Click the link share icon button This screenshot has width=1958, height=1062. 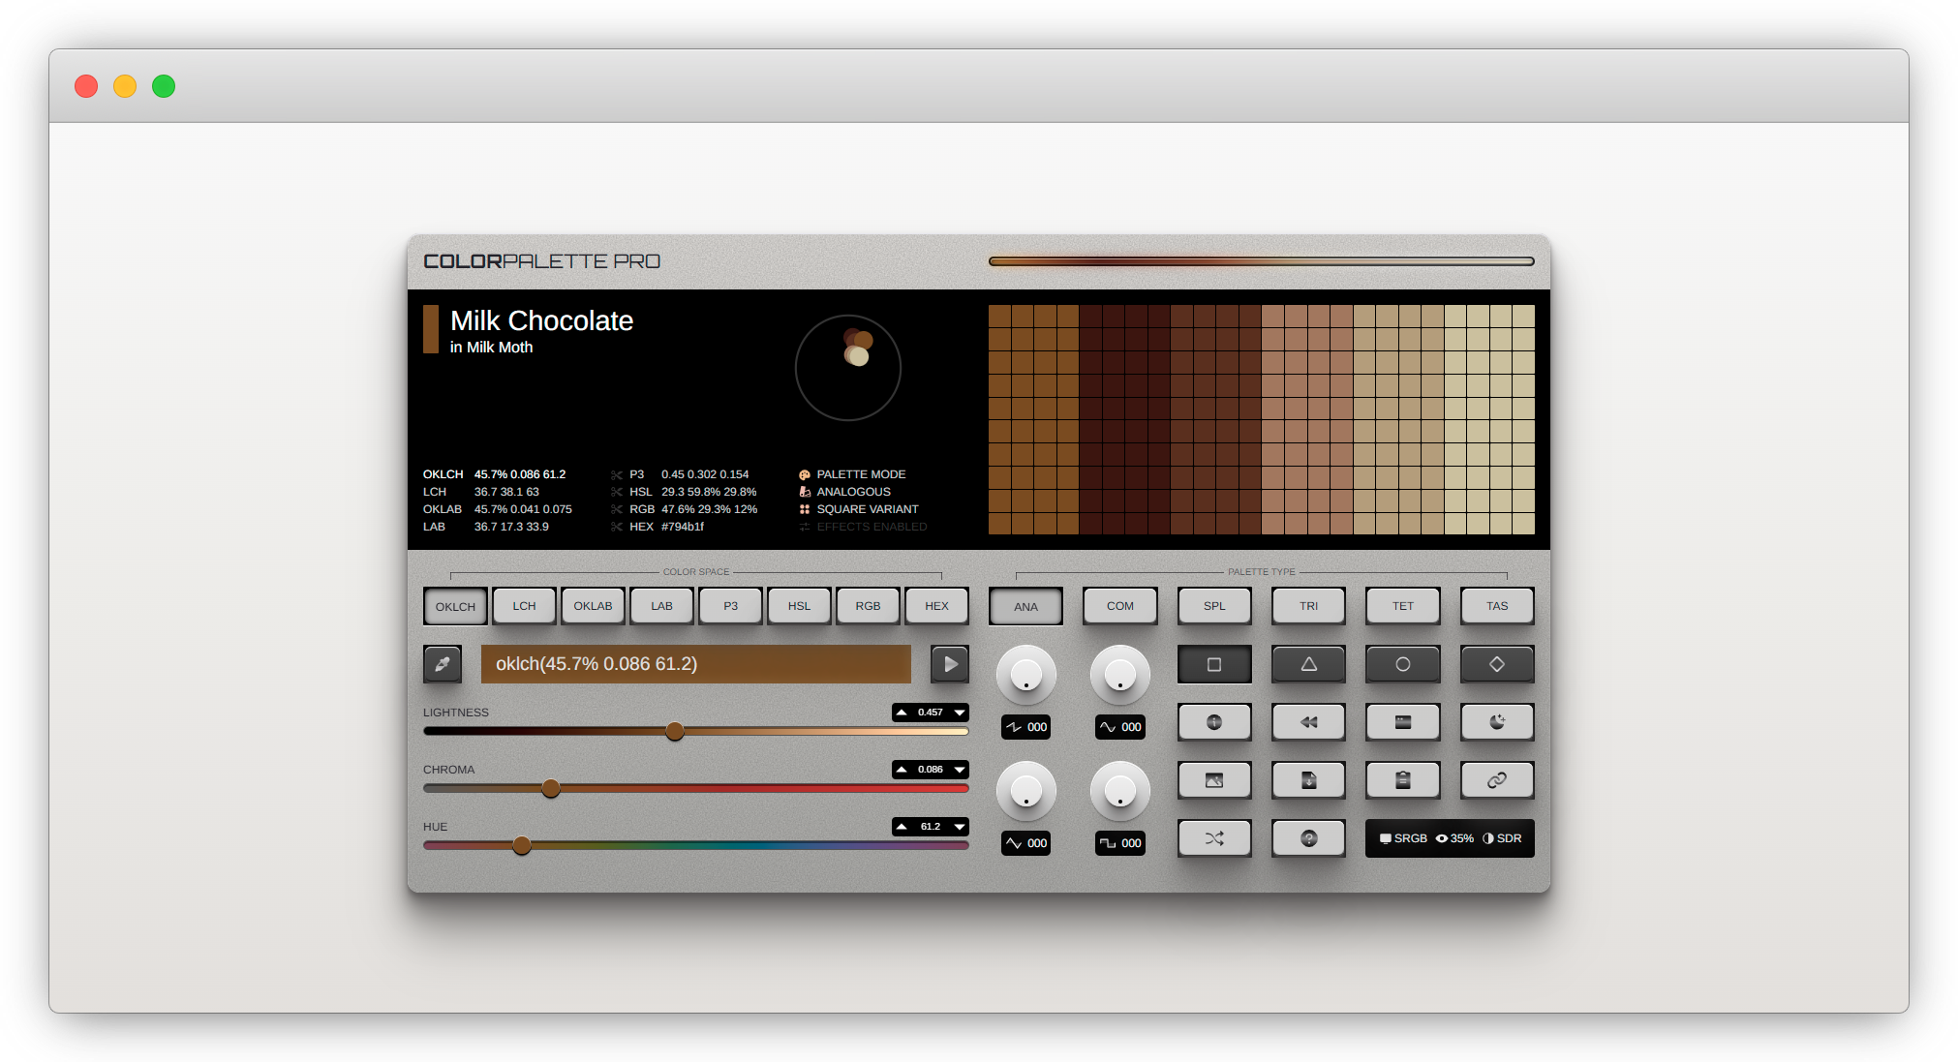pyautogui.click(x=1496, y=780)
